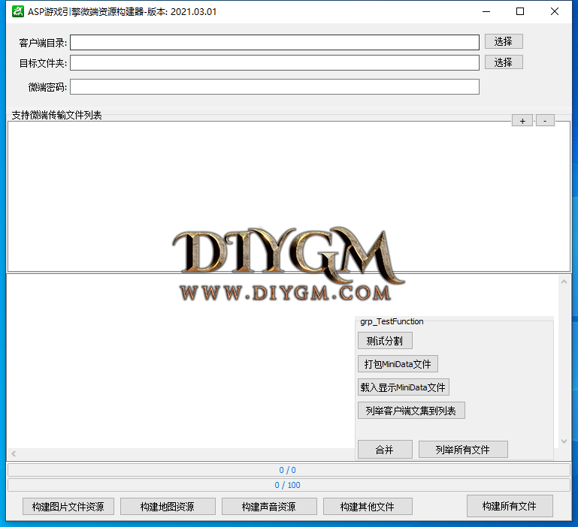The image size is (578, 527).
Task: Click 构建地图资源 button
Action: (x=168, y=507)
